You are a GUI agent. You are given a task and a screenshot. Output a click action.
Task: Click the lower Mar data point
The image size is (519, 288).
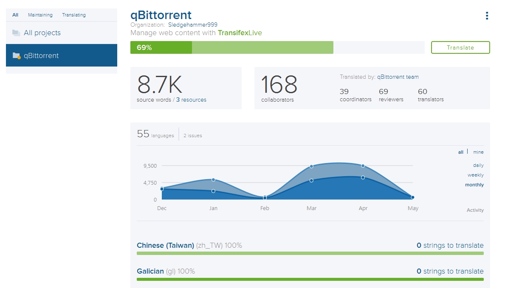coord(311,180)
